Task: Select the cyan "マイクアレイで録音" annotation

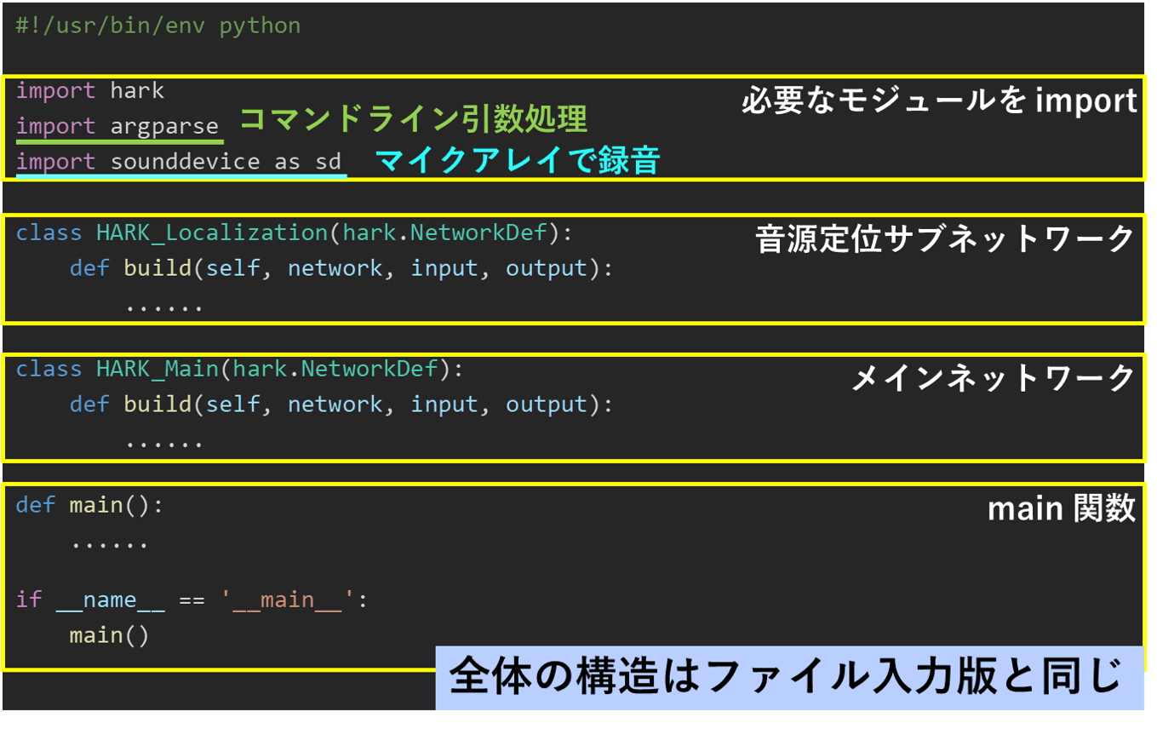Action: coord(517,161)
